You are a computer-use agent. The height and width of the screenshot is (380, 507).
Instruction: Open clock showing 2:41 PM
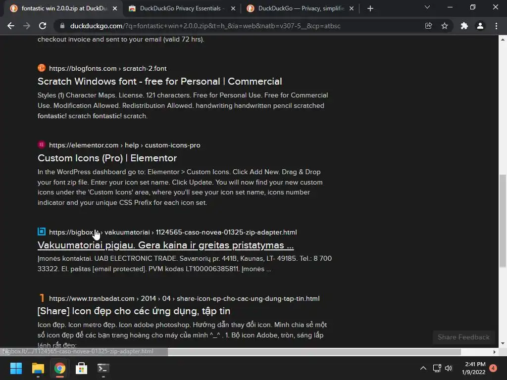(474, 368)
